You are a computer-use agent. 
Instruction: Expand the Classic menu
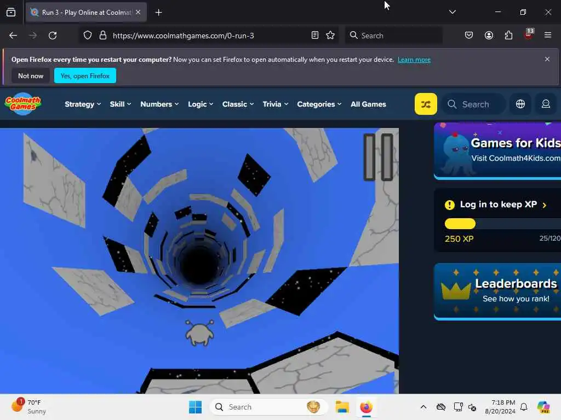[x=238, y=104]
